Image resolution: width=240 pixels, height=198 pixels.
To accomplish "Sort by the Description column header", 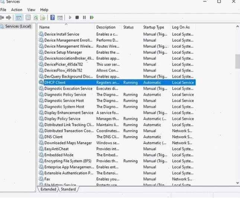I will 108,27.
